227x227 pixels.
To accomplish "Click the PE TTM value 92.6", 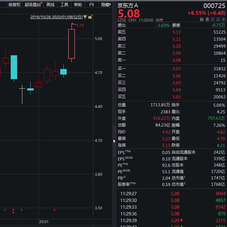I will [x=166, y=165].
